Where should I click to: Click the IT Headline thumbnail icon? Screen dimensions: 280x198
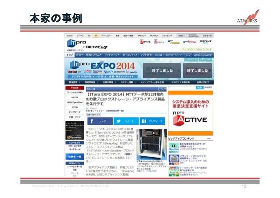[x=174, y=148]
